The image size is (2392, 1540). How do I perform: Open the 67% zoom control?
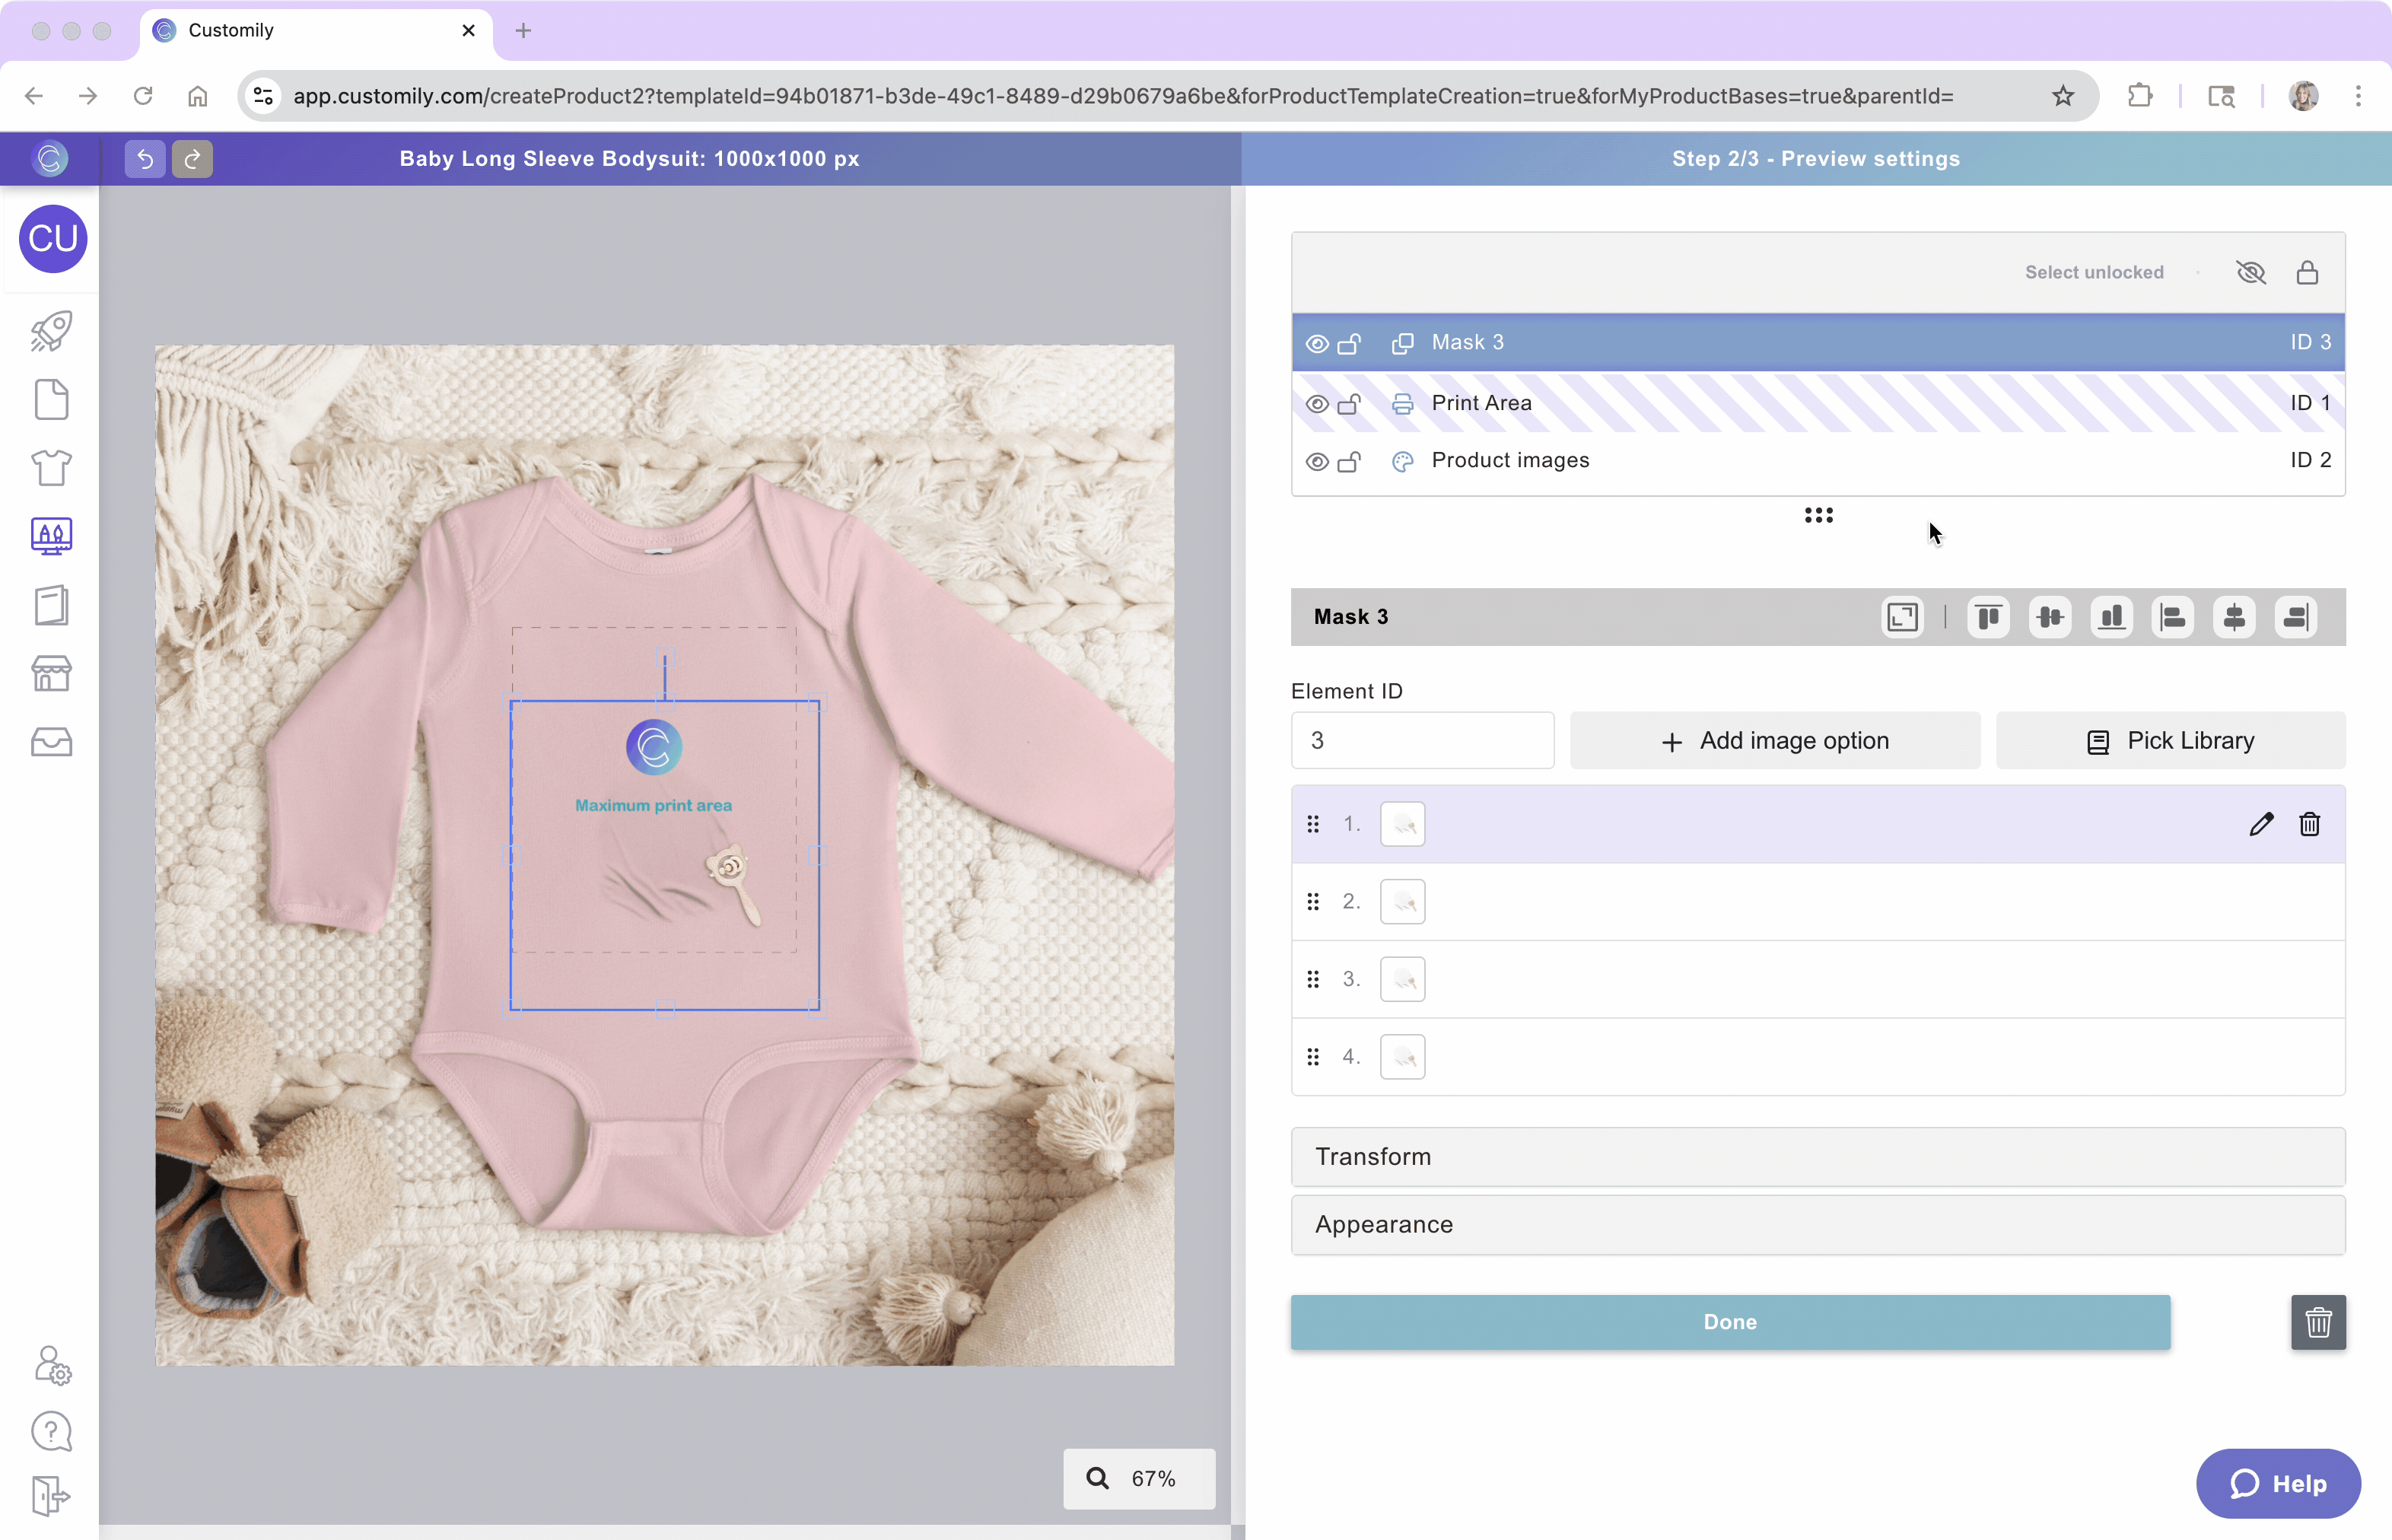(x=1139, y=1478)
